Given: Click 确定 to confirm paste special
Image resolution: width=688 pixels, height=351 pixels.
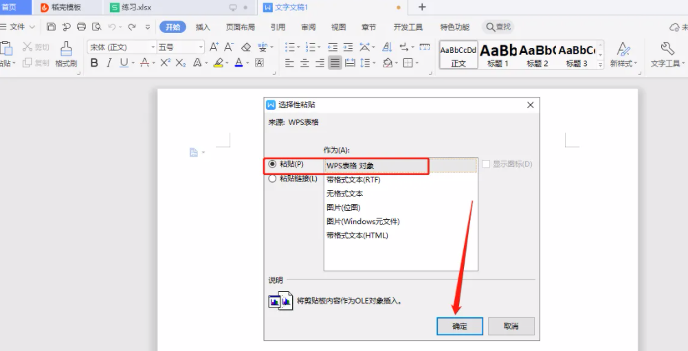Looking at the screenshot, I should click(459, 326).
